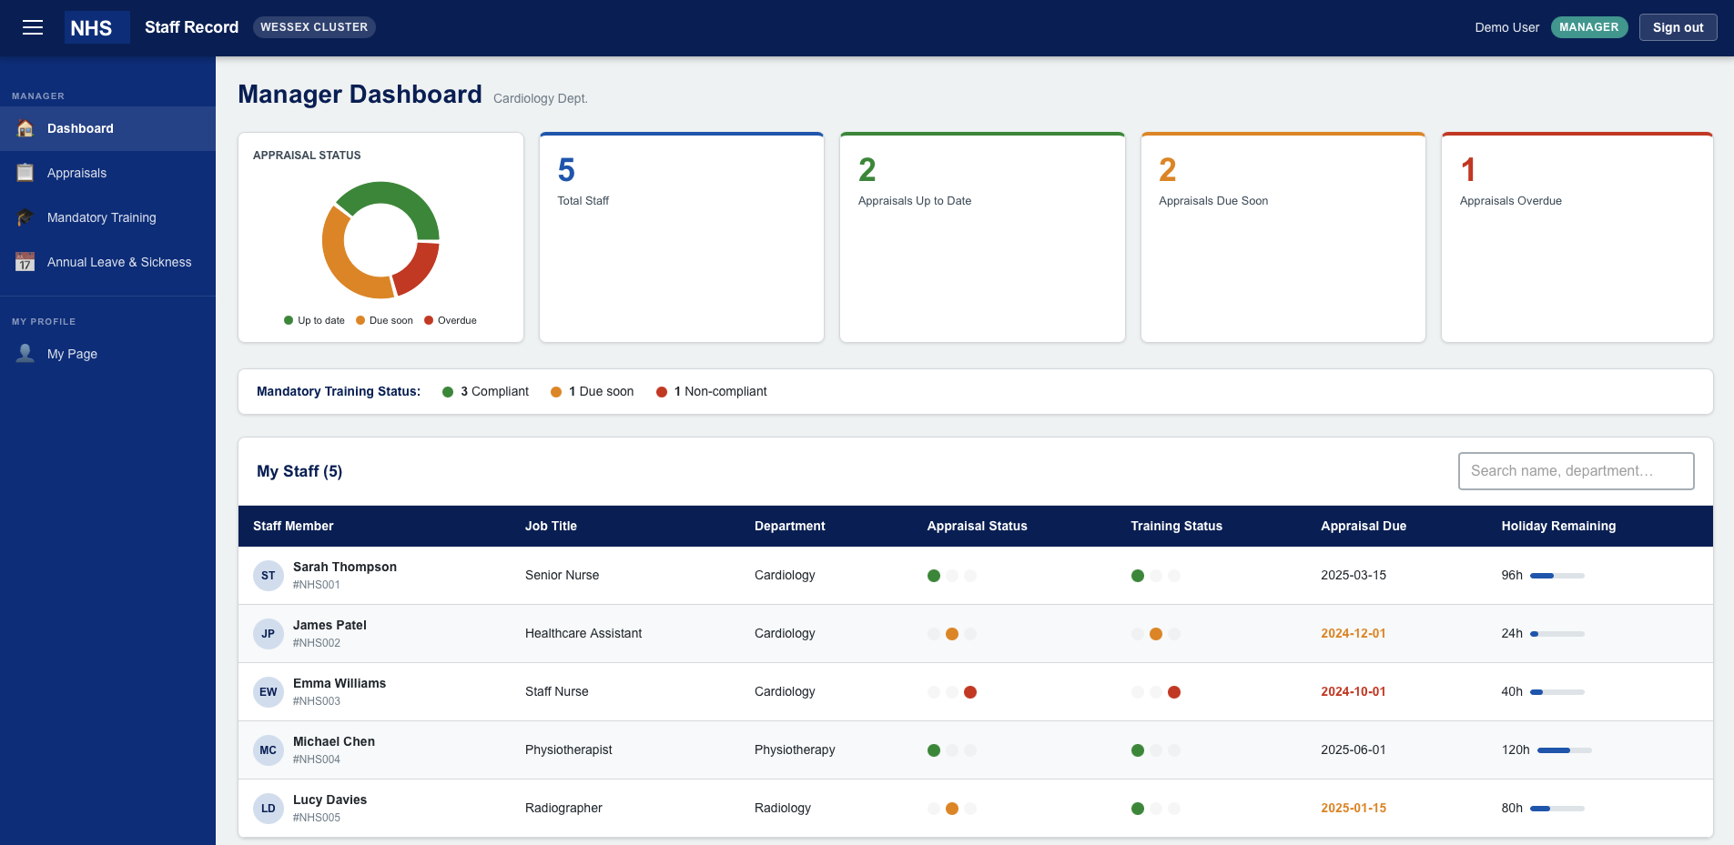This screenshot has height=845, width=1734.
Task: Click the NHS logo
Action: [x=95, y=27]
